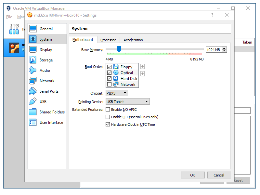
Task: Go to Network settings category
Action: pos(47,81)
